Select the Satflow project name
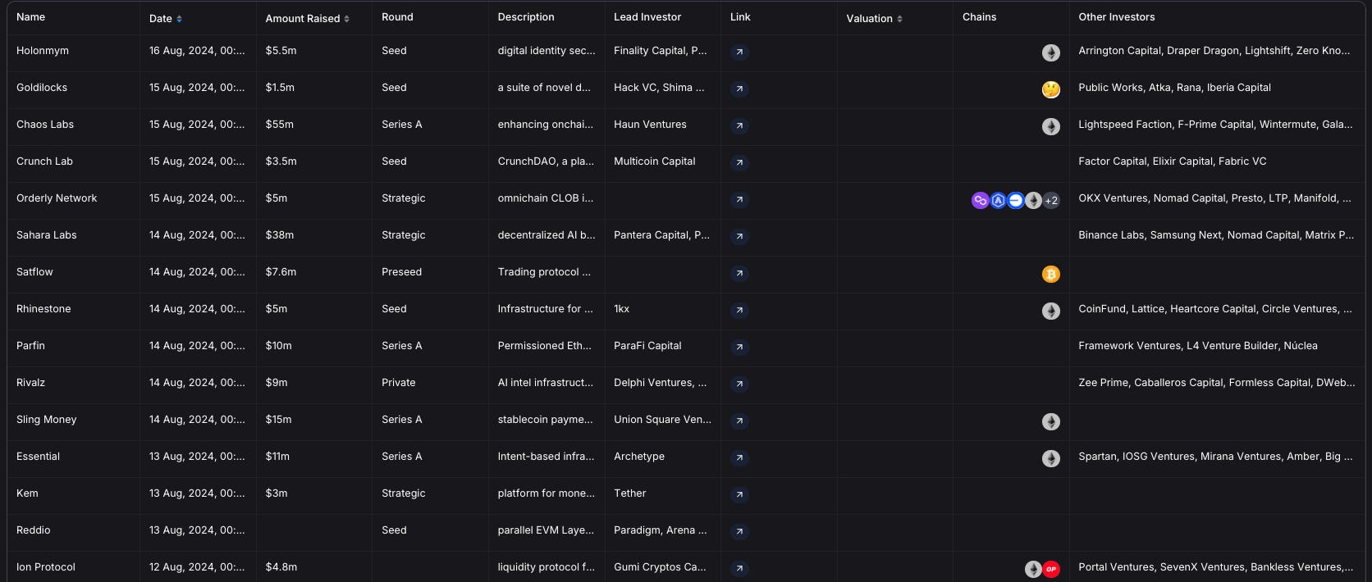This screenshot has height=582, width=1372. (34, 272)
